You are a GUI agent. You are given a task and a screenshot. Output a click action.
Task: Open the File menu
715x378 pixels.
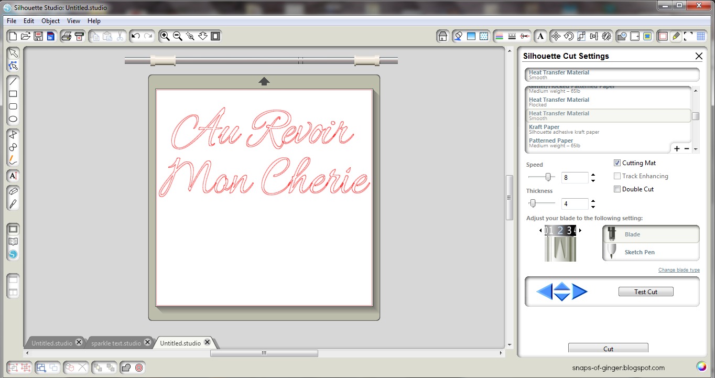coord(12,21)
